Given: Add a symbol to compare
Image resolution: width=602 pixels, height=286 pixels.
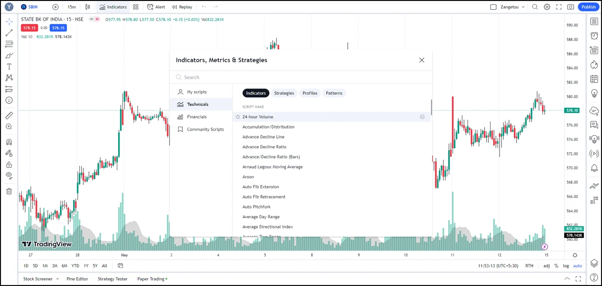Looking at the screenshot, I should pos(55,7).
